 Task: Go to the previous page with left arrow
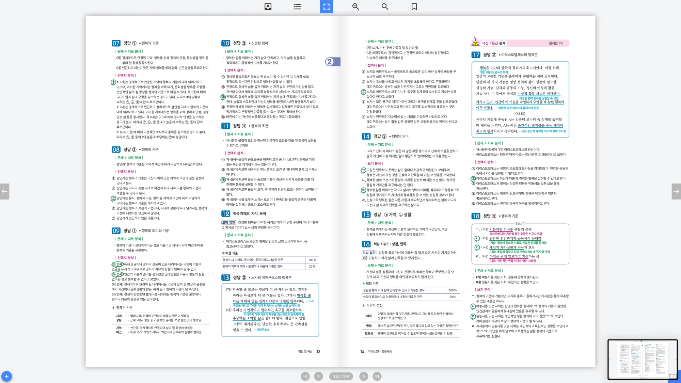4,191
